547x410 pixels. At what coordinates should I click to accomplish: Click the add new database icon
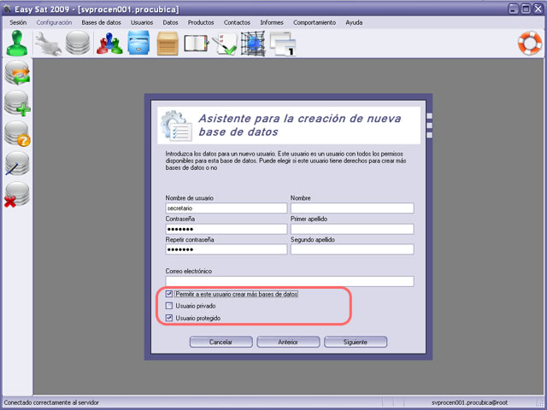[x=17, y=103]
